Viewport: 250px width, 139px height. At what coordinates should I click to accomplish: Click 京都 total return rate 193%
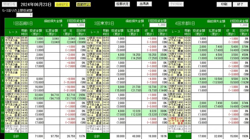pos(244,136)
